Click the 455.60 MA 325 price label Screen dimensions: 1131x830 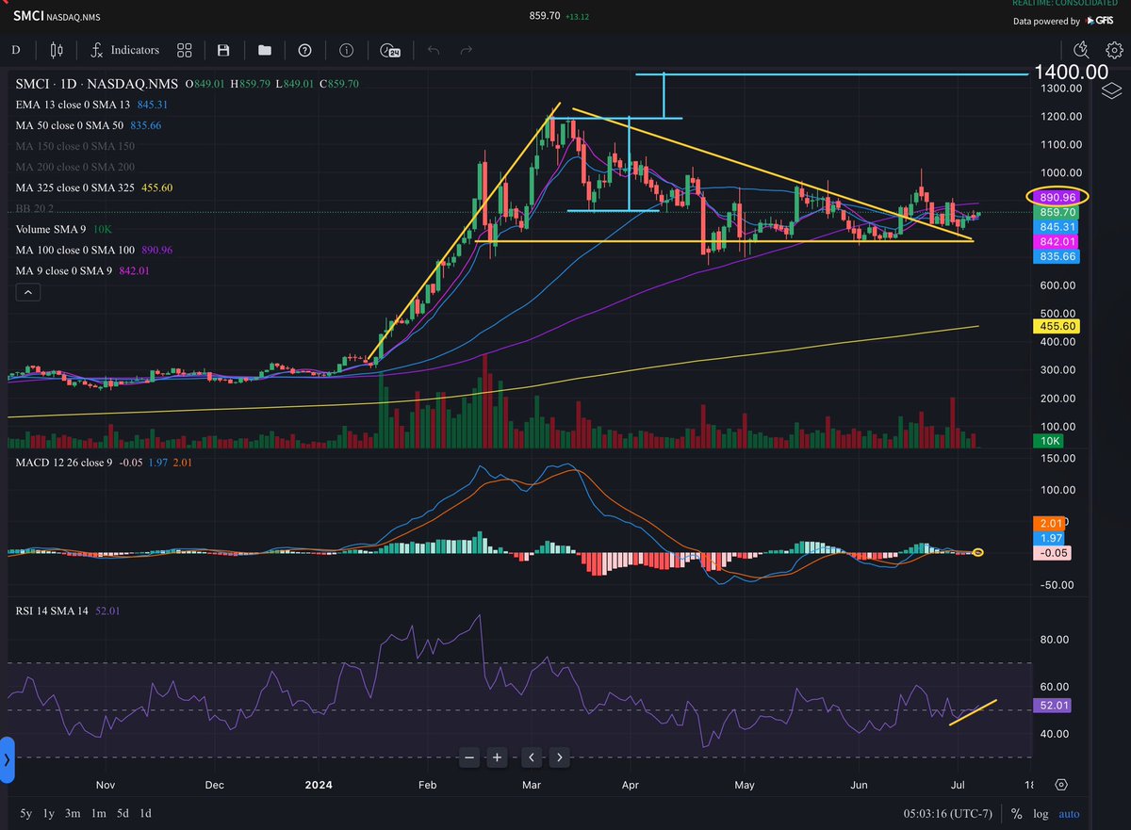coord(1057,326)
